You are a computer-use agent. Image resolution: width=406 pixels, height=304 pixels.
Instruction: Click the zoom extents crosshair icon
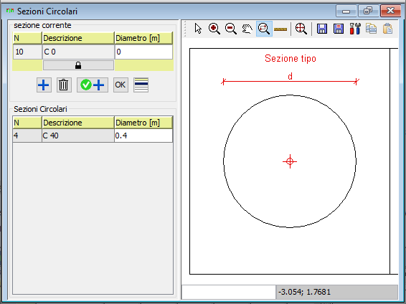tap(301, 29)
